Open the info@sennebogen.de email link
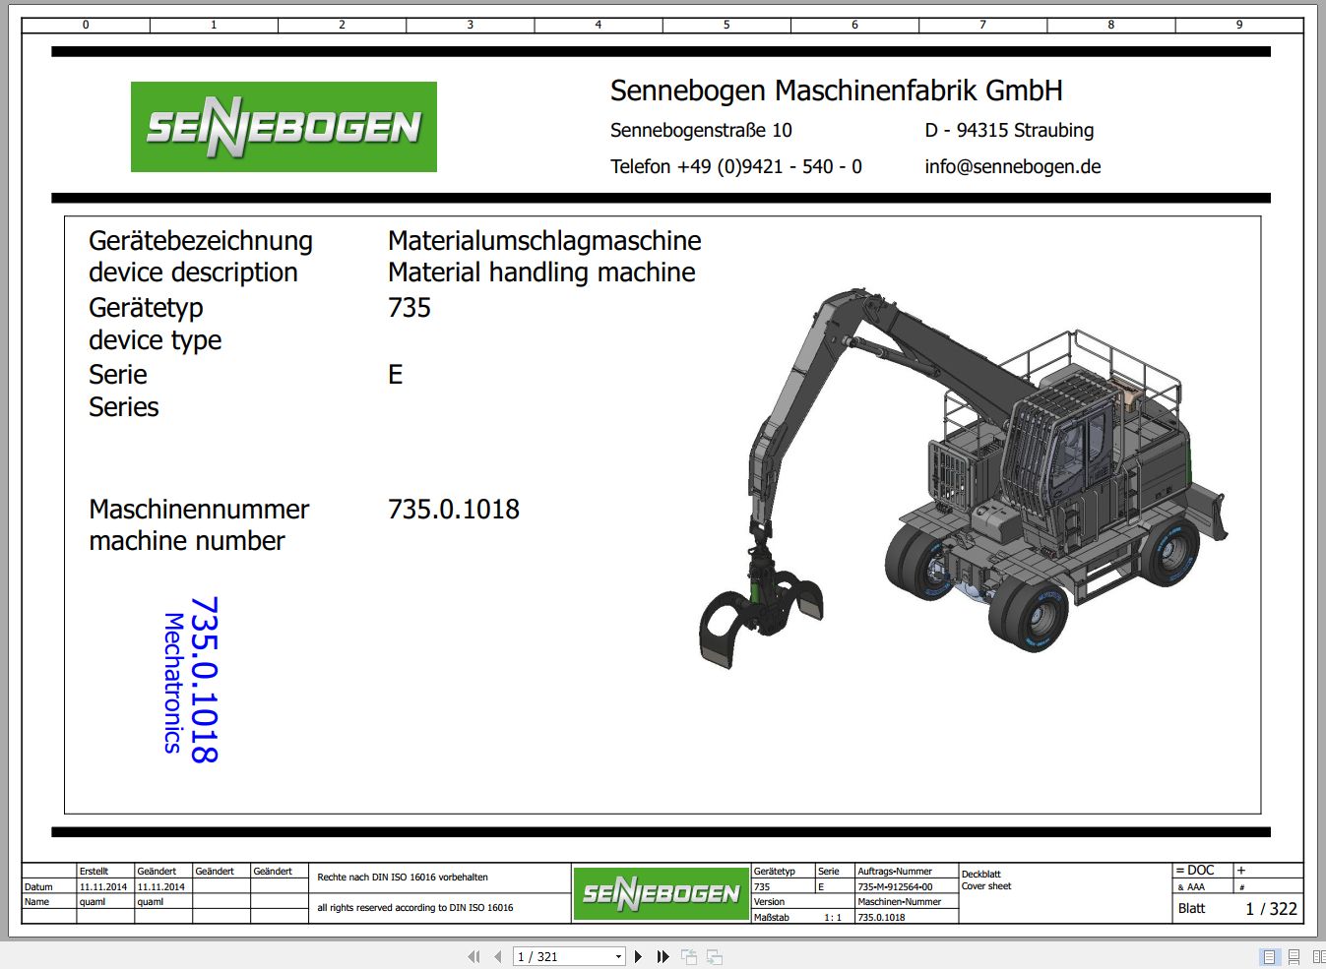Image resolution: width=1326 pixels, height=969 pixels. [1012, 166]
